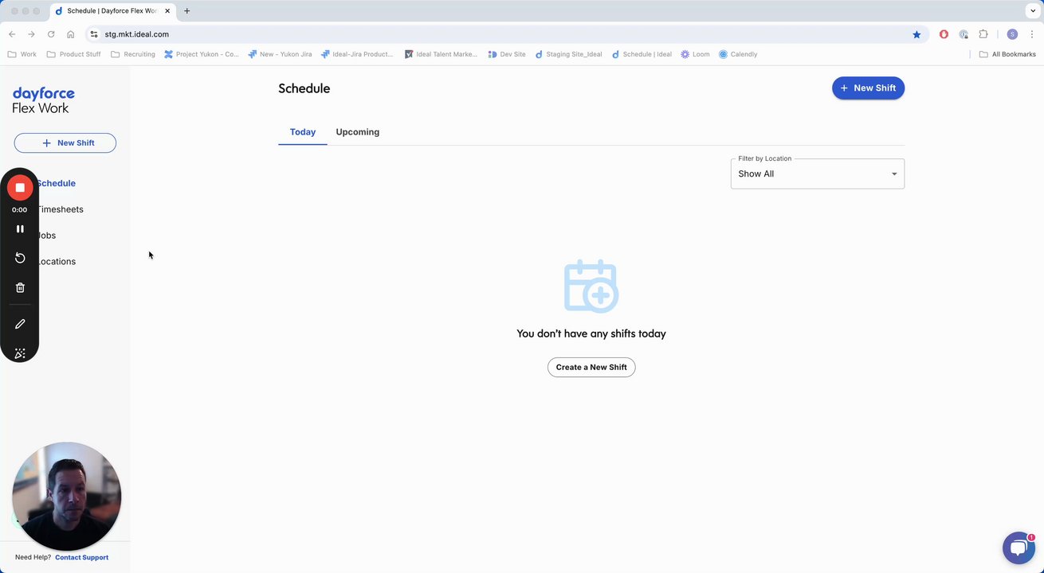Pause the screen recording
The width and height of the screenshot is (1044, 573).
pos(20,228)
